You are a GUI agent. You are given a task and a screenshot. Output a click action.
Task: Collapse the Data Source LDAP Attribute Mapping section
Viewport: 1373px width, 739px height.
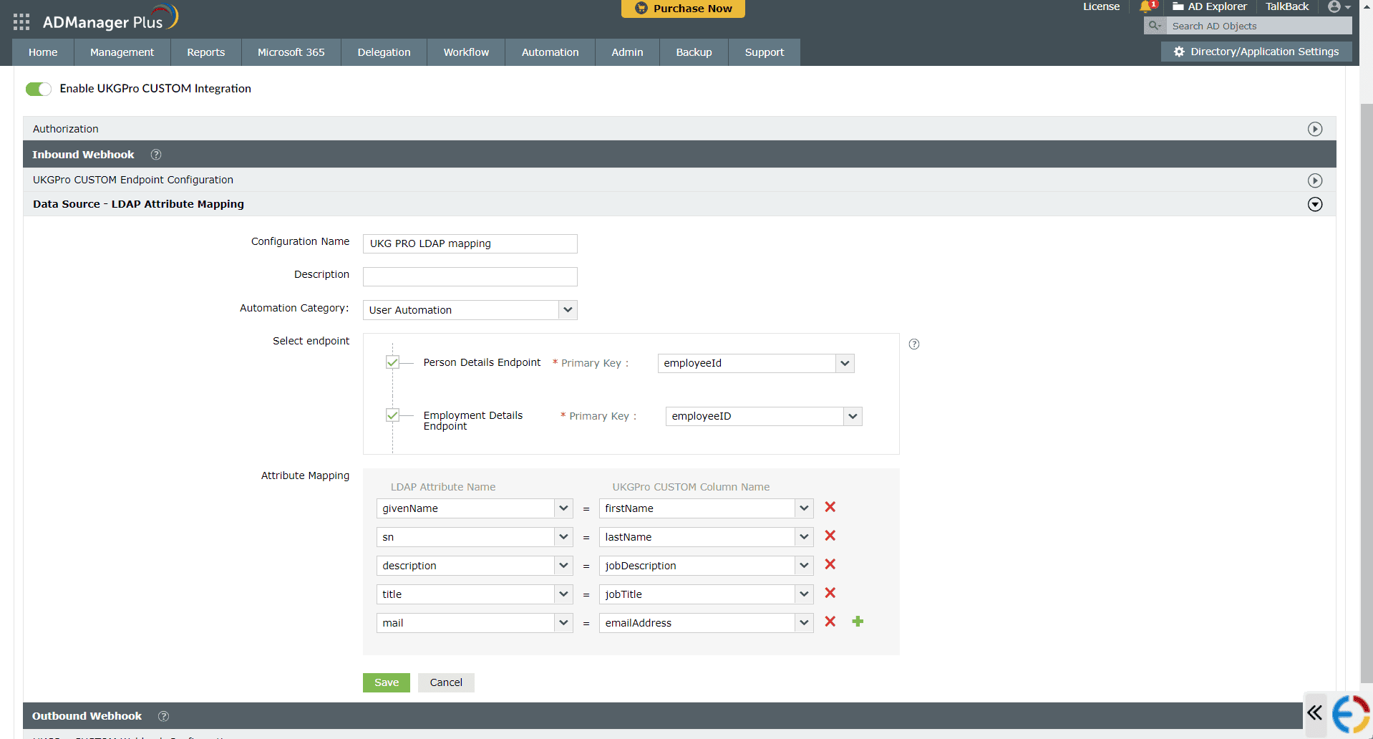point(1315,204)
